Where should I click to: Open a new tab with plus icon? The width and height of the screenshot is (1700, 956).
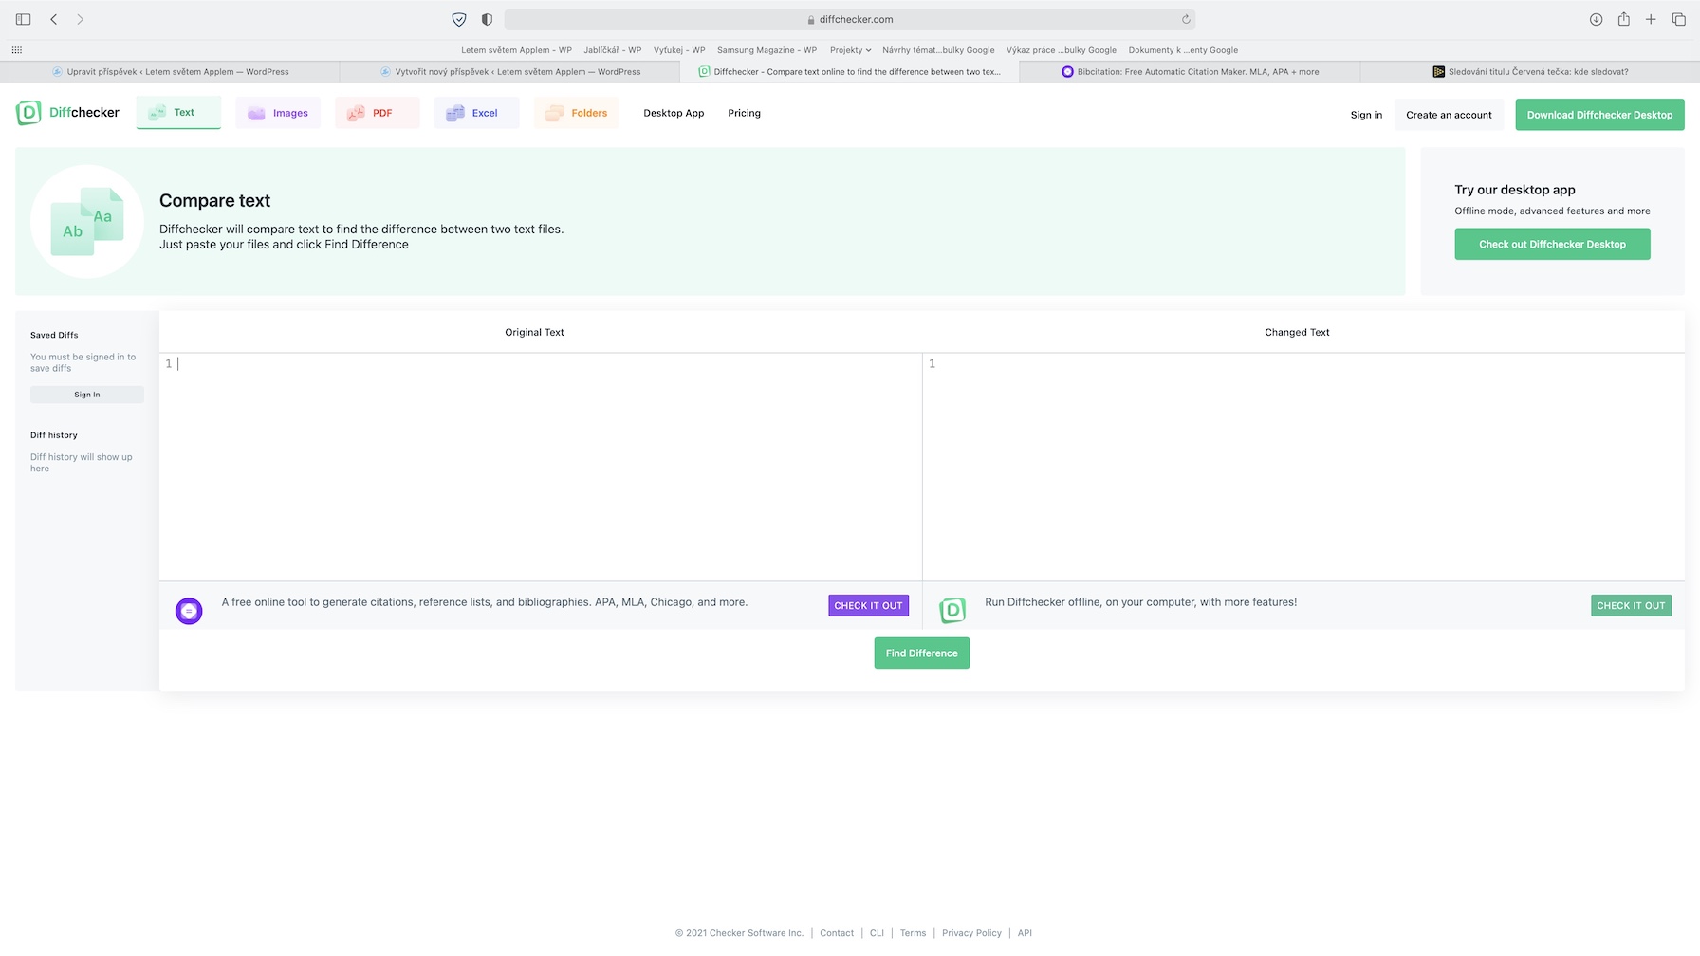(1651, 19)
